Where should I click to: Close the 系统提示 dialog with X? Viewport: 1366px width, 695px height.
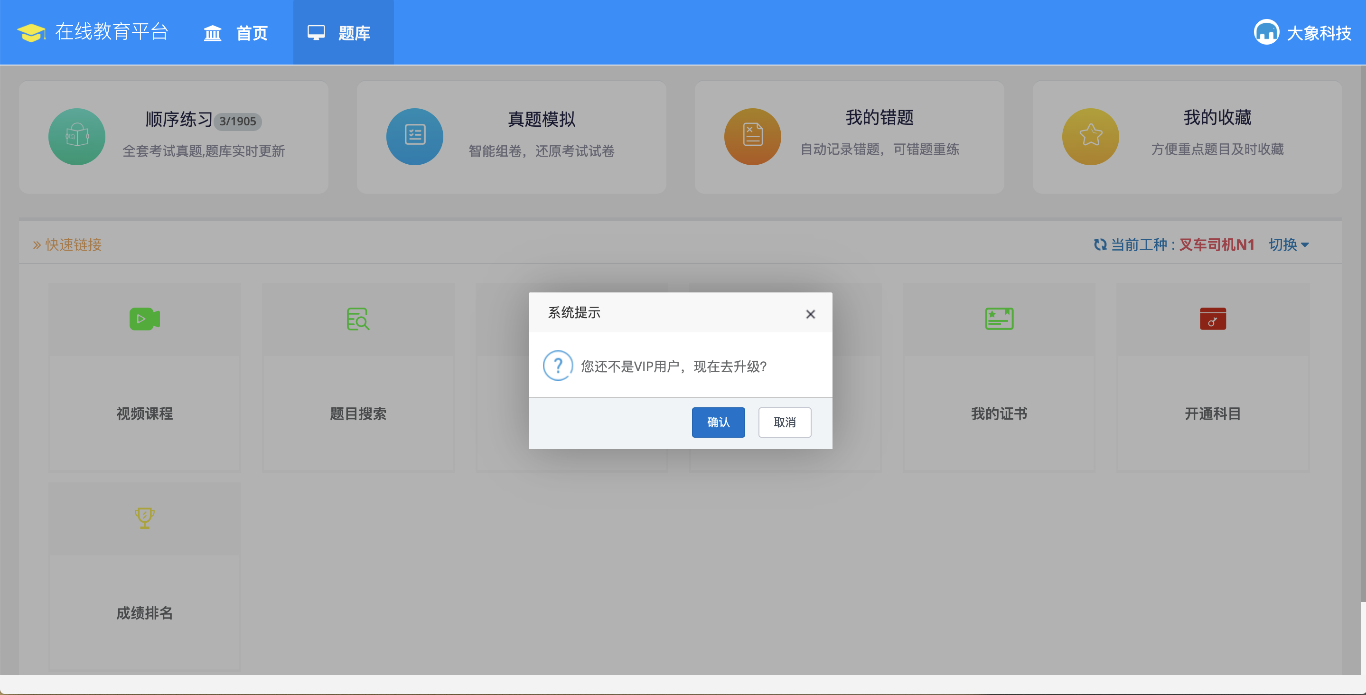tap(810, 314)
